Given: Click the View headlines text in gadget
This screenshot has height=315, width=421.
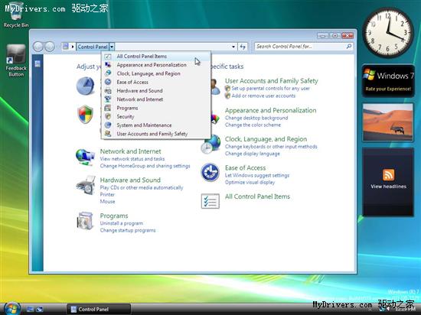Looking at the screenshot, I should pyautogui.click(x=388, y=187).
